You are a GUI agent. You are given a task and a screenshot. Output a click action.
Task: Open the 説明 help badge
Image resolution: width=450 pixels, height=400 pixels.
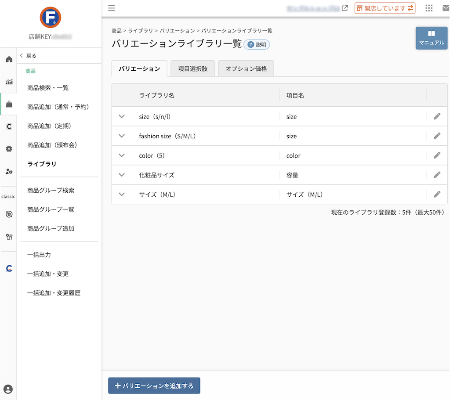[x=257, y=44]
